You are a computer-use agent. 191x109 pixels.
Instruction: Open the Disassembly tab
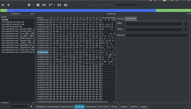tap(53, 107)
